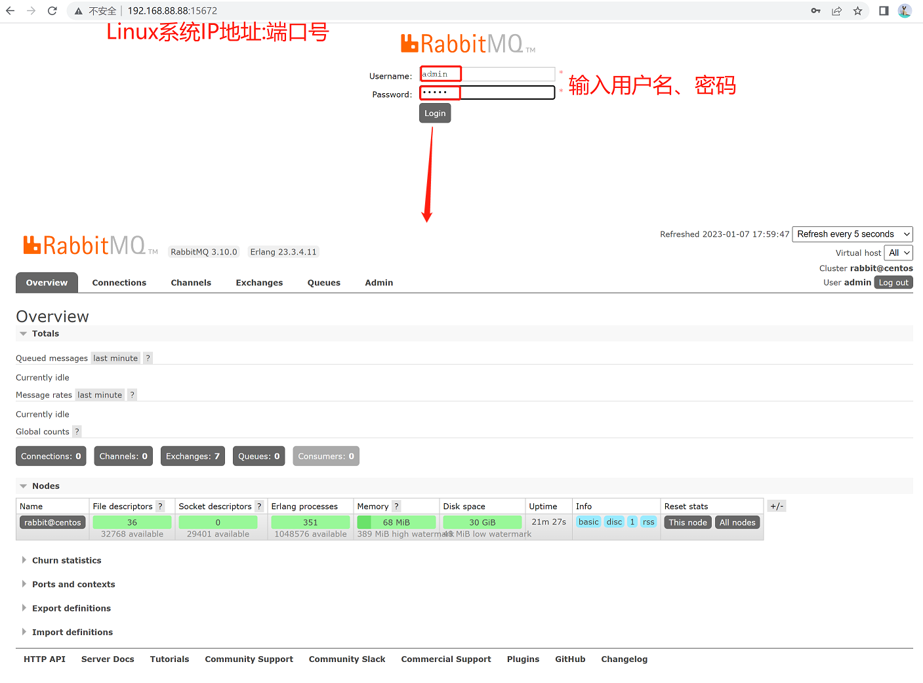The height and width of the screenshot is (683, 923).
Task: Open the Community Slack footer link
Action: click(x=347, y=659)
